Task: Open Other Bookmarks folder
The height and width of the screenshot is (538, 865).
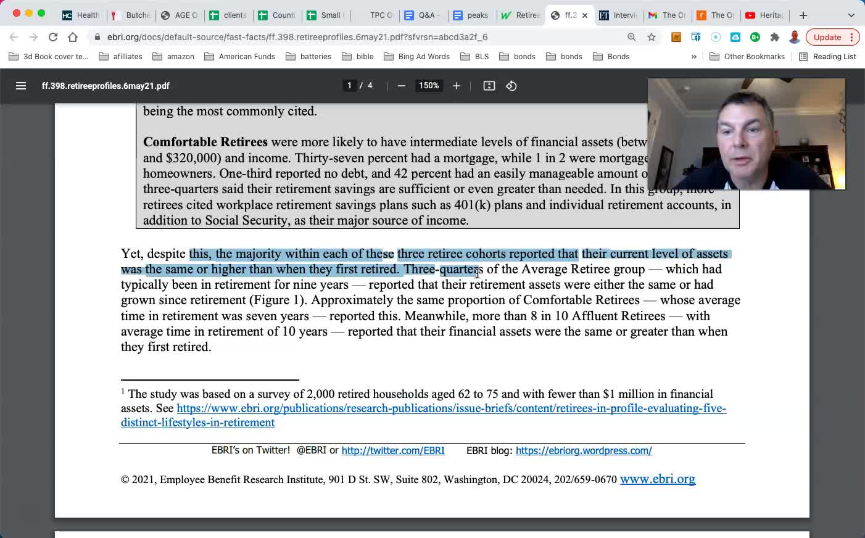Action: 747,57
